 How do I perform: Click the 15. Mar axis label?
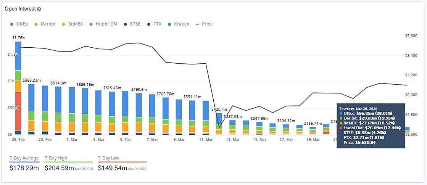click(x=259, y=140)
